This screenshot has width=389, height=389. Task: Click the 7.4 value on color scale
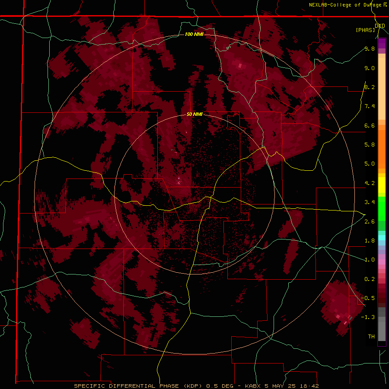pyautogui.click(x=370, y=106)
